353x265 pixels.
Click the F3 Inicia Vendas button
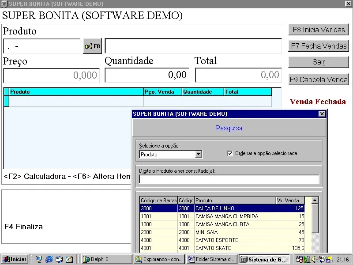[x=319, y=30]
